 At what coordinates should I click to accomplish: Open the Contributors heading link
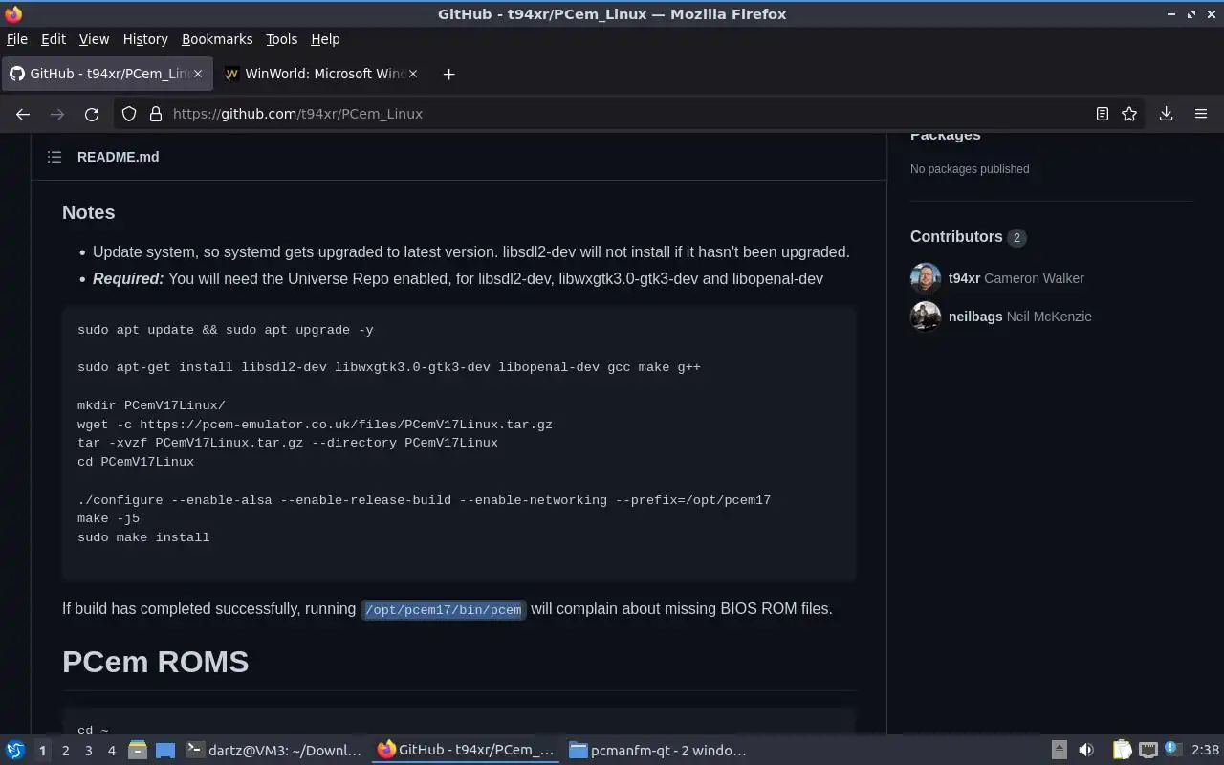coord(968,237)
